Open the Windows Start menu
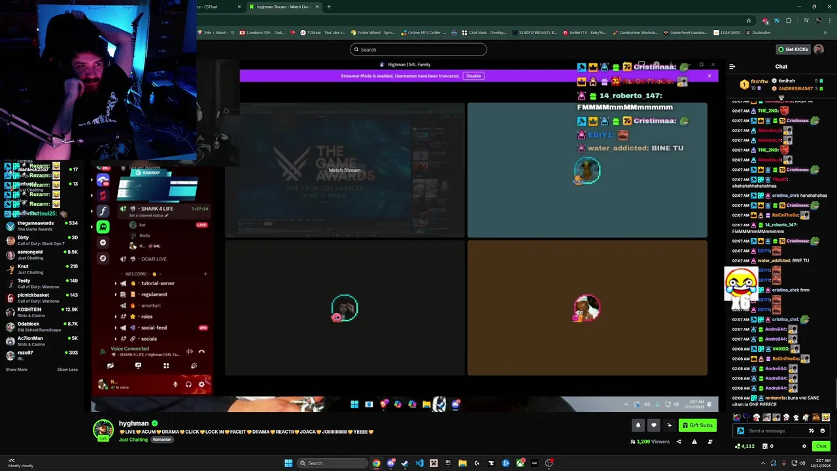Viewport: 837px width, 471px height. pos(288,463)
